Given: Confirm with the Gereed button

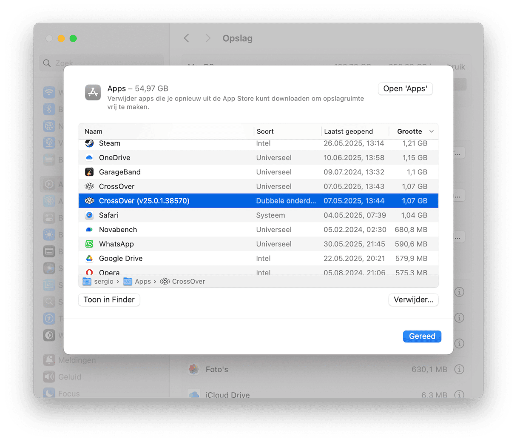Looking at the screenshot, I should point(422,336).
